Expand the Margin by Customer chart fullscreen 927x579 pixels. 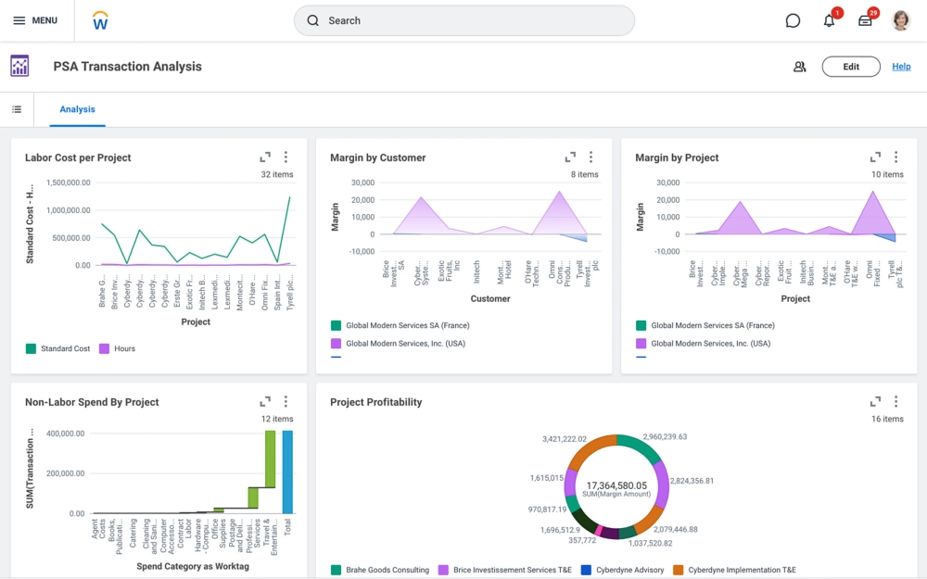[x=570, y=157]
